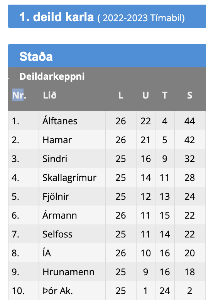Click the 1. deild karla title
The height and width of the screenshot is (301, 206).
click(57, 17)
